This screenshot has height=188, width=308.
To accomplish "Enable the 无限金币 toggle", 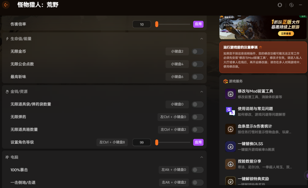I will [x=198, y=51].
